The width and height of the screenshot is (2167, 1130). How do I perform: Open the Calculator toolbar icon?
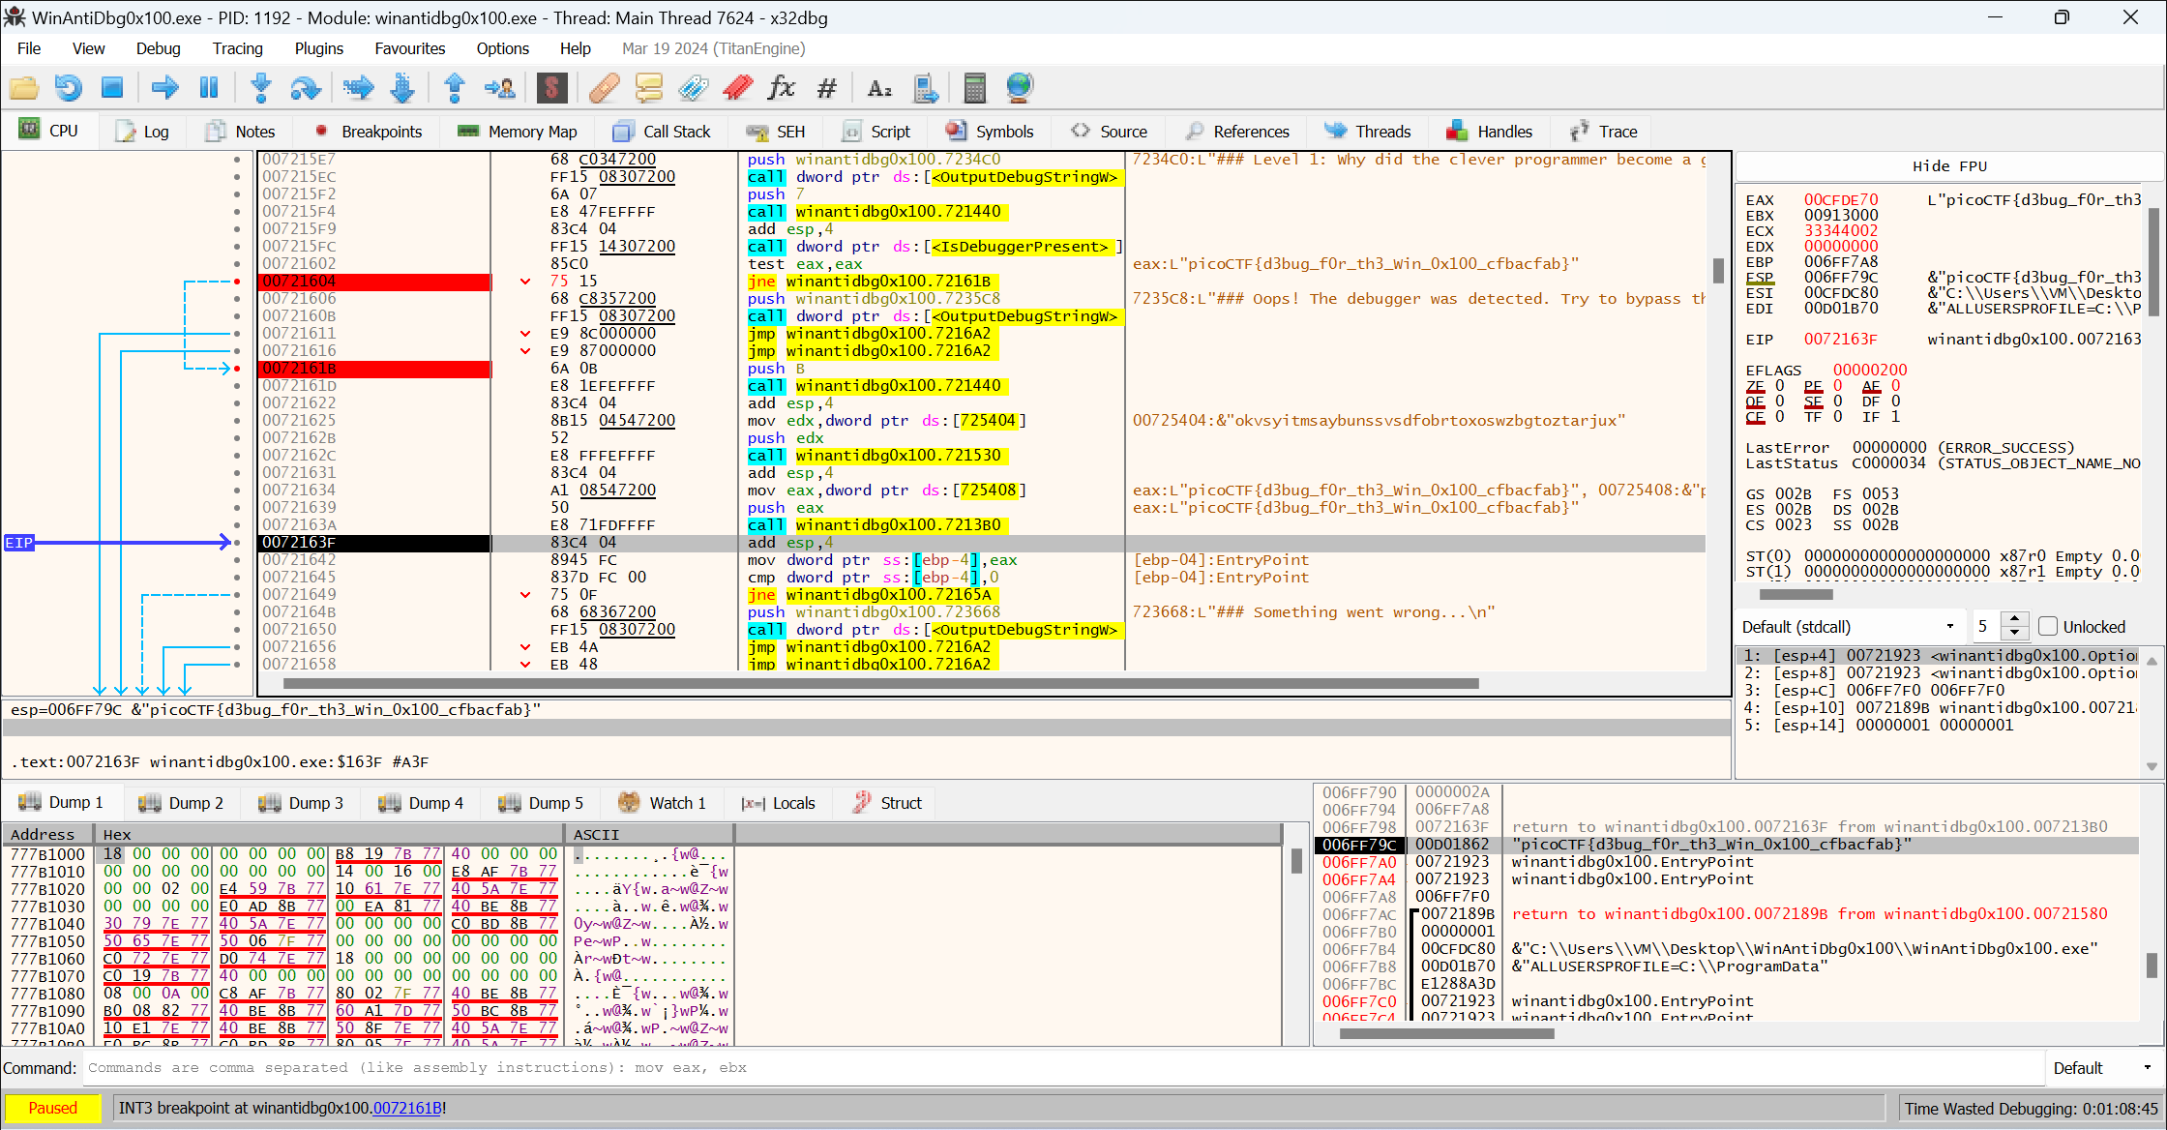coord(974,88)
